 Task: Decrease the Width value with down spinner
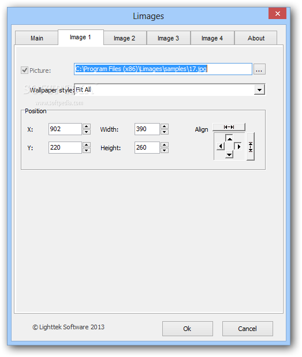(x=165, y=132)
